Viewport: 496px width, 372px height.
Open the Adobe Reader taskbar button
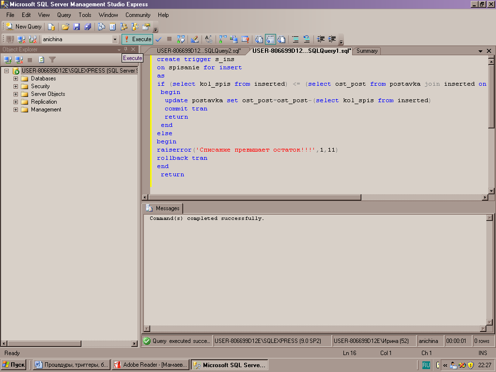151,365
